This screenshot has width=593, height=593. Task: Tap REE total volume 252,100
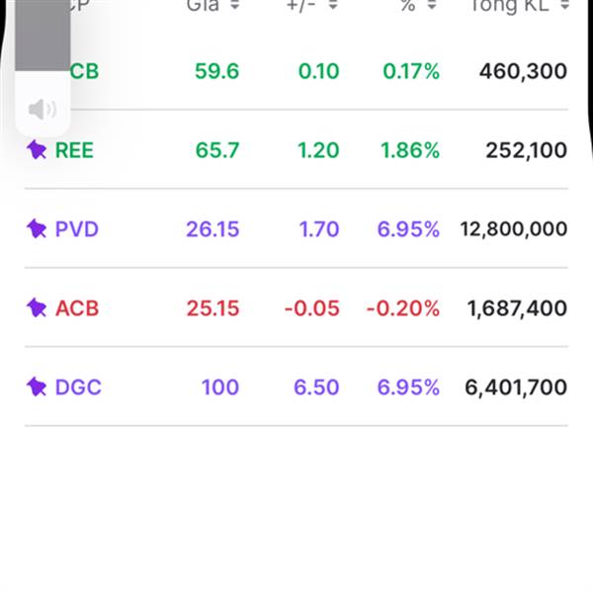tap(526, 150)
